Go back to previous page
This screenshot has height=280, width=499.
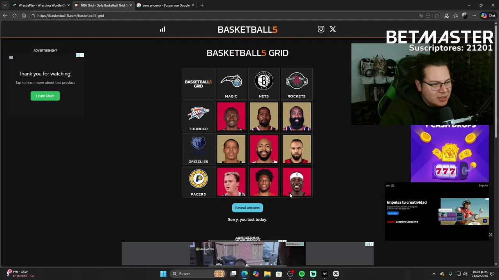coord(5,16)
